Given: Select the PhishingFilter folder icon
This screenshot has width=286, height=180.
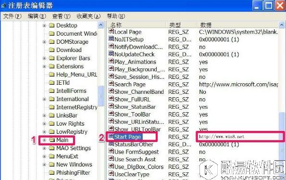Looking at the screenshot, I should click(52, 172).
